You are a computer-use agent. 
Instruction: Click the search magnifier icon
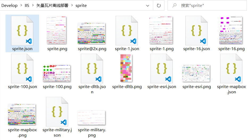click(174, 6)
